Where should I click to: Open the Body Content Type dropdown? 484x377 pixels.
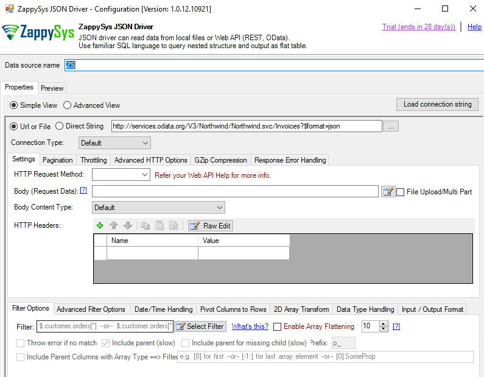pos(158,208)
